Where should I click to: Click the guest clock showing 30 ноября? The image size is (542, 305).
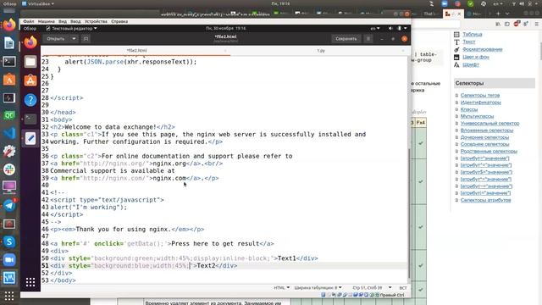point(226,28)
